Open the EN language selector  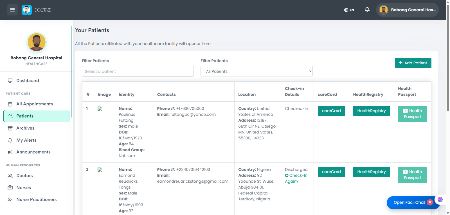click(349, 10)
